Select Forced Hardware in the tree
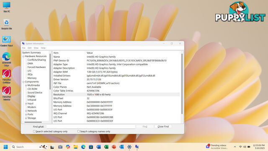This screenshot has height=151, width=268. click(x=36, y=67)
